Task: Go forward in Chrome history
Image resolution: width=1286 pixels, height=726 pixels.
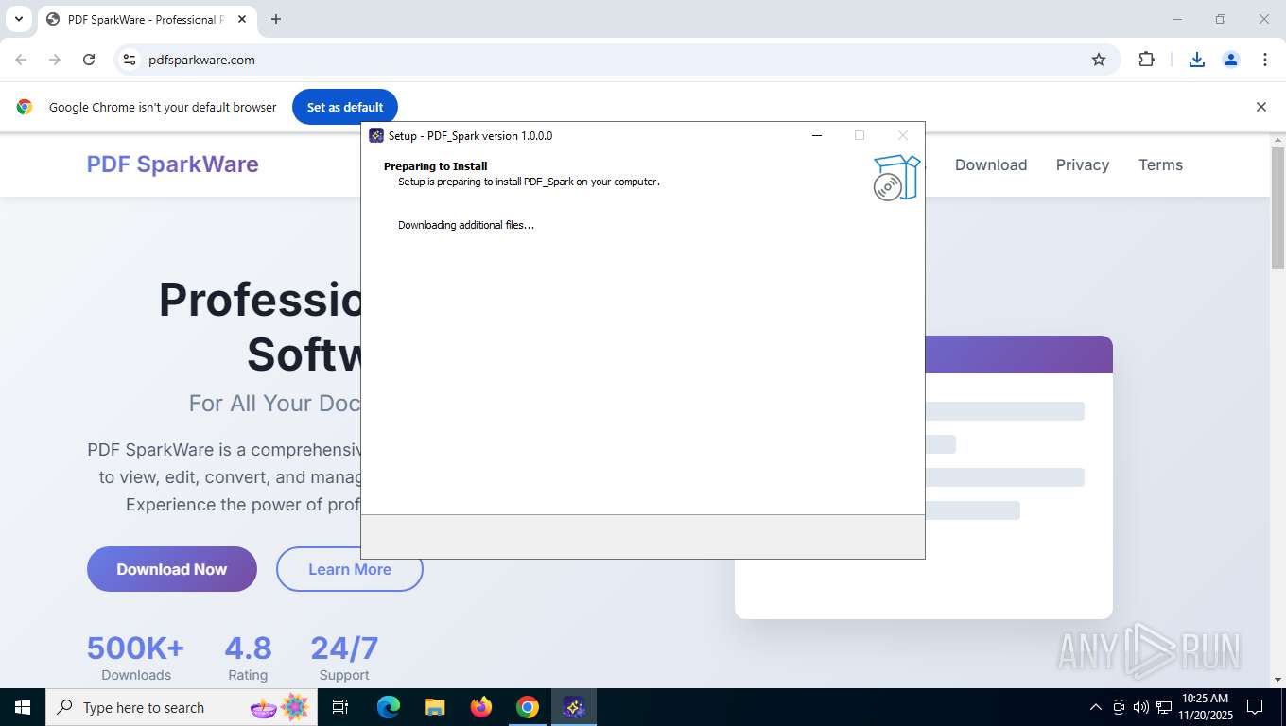Action: [55, 60]
